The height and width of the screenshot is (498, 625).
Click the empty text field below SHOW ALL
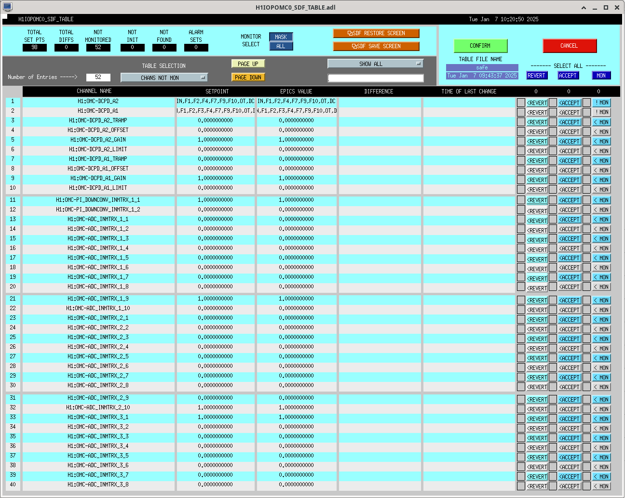click(x=376, y=78)
